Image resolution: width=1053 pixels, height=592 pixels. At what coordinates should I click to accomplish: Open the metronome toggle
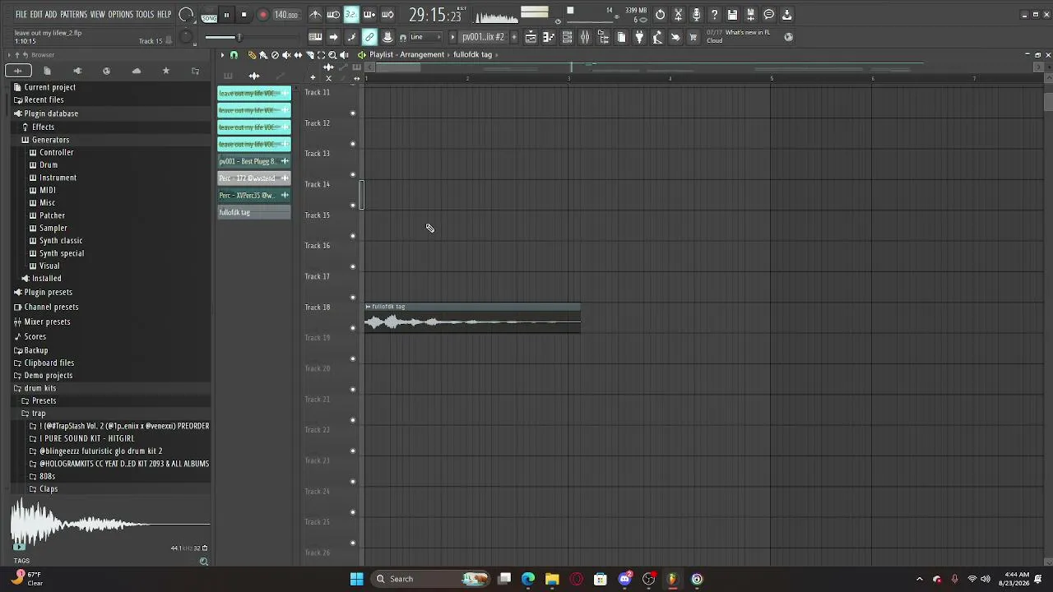pyautogui.click(x=315, y=15)
